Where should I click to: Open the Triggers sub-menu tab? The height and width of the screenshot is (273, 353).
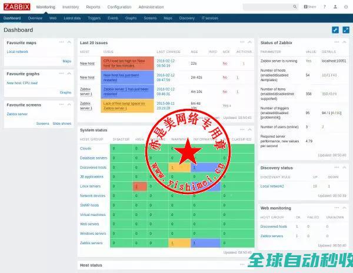(94, 18)
